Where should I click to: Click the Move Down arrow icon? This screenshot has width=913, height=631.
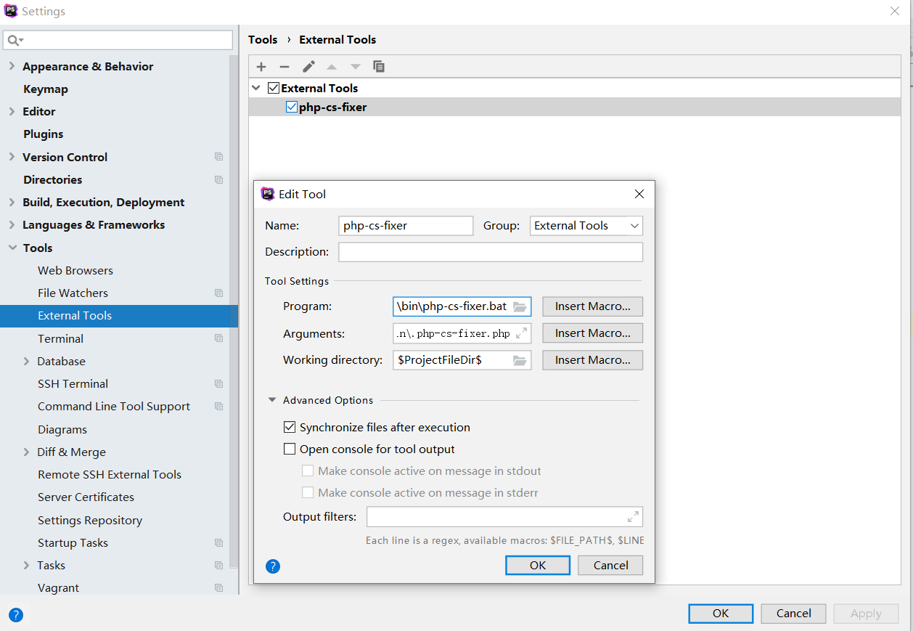(356, 67)
